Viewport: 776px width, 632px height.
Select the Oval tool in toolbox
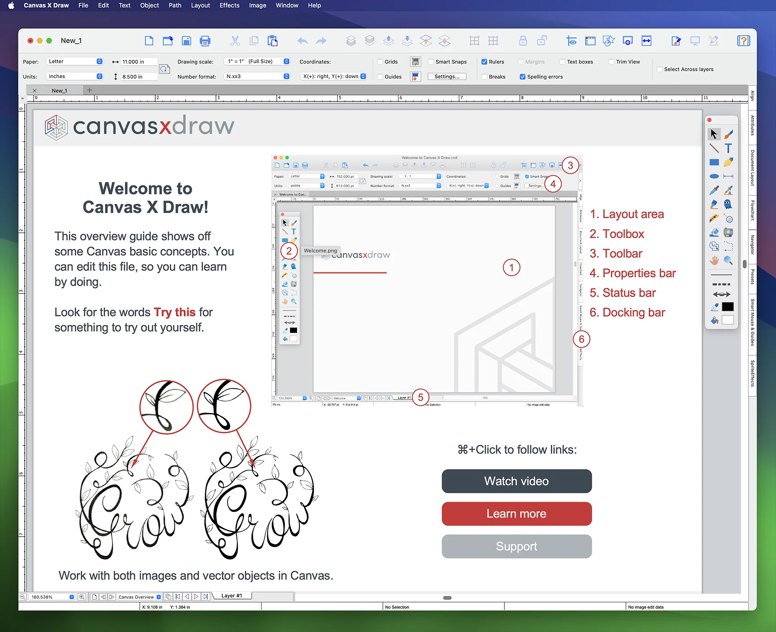coord(714,176)
